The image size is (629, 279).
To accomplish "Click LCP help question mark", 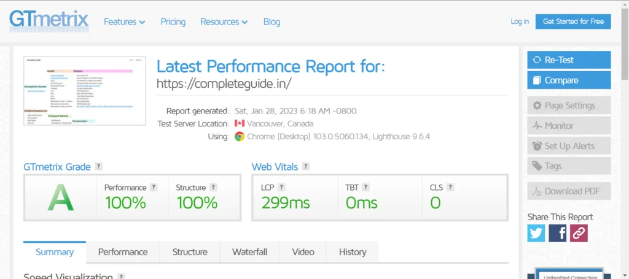I will coord(281,187).
